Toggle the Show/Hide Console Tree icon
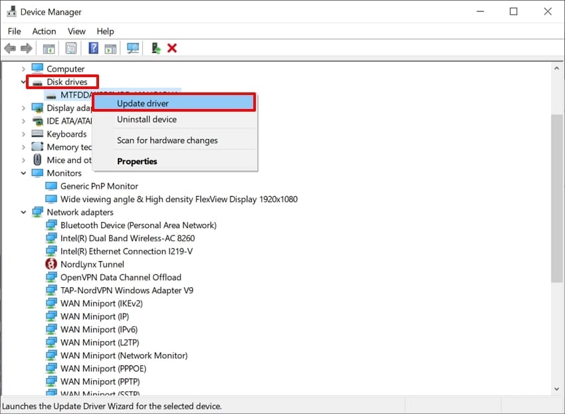 [49, 48]
